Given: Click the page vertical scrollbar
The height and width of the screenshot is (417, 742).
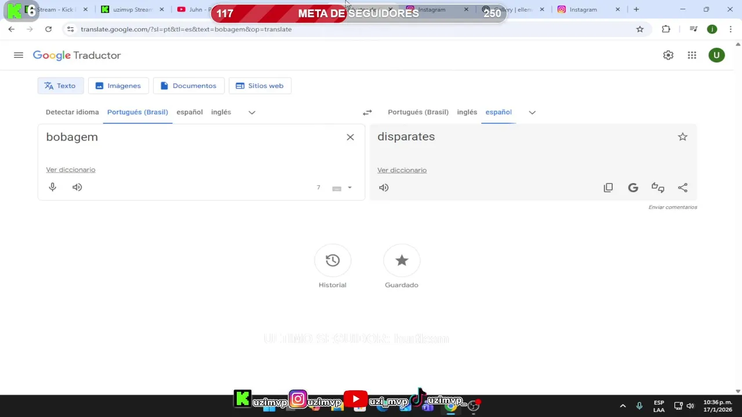Looking at the screenshot, I should (738, 217).
